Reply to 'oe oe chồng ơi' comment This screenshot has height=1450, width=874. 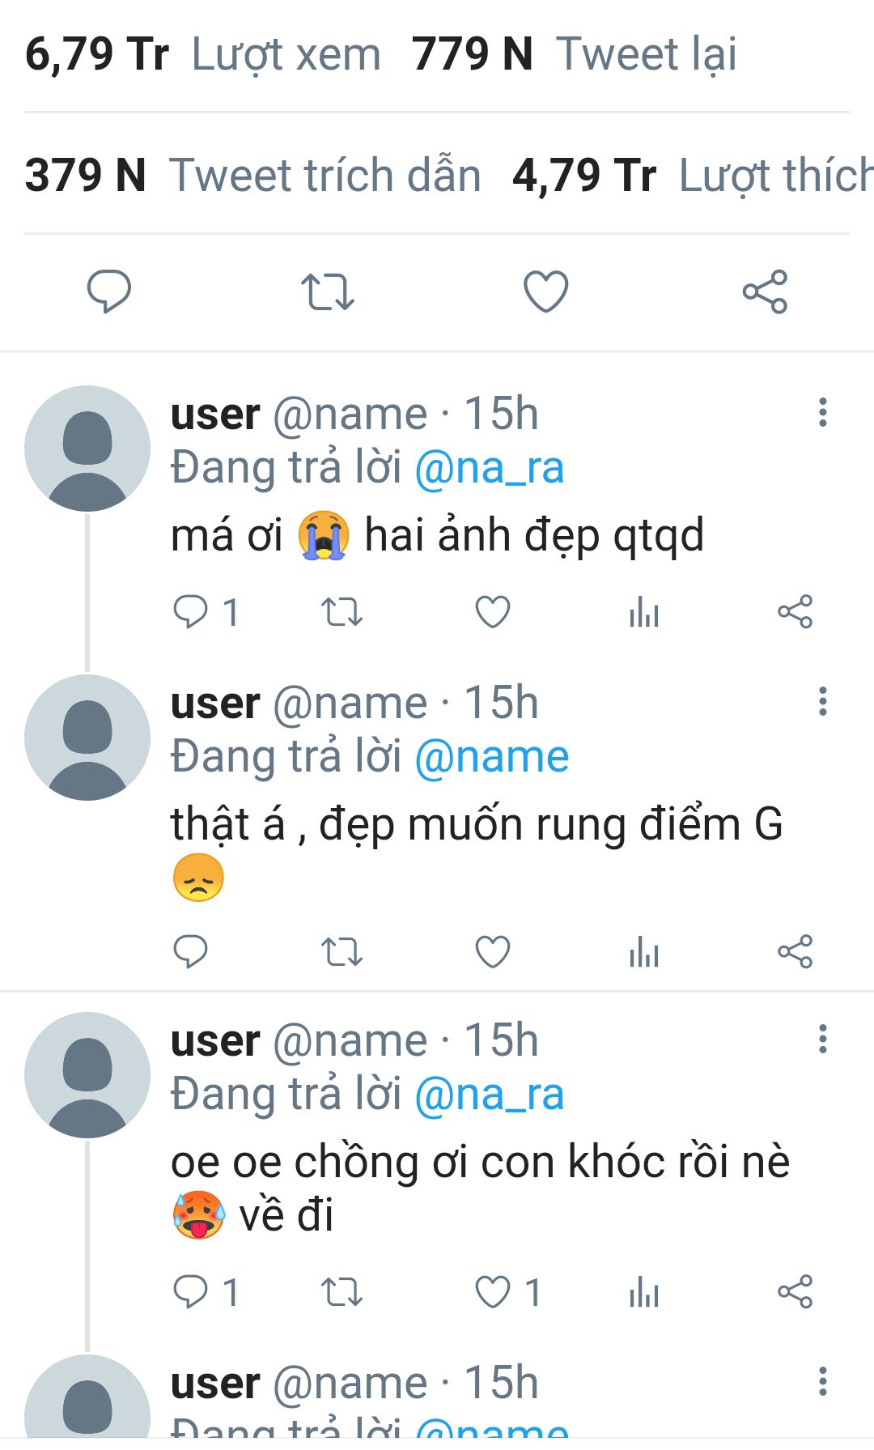click(191, 1291)
